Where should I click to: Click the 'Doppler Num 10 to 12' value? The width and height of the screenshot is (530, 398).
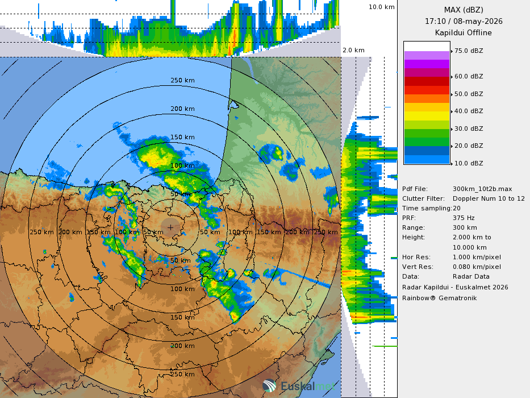(x=489, y=198)
